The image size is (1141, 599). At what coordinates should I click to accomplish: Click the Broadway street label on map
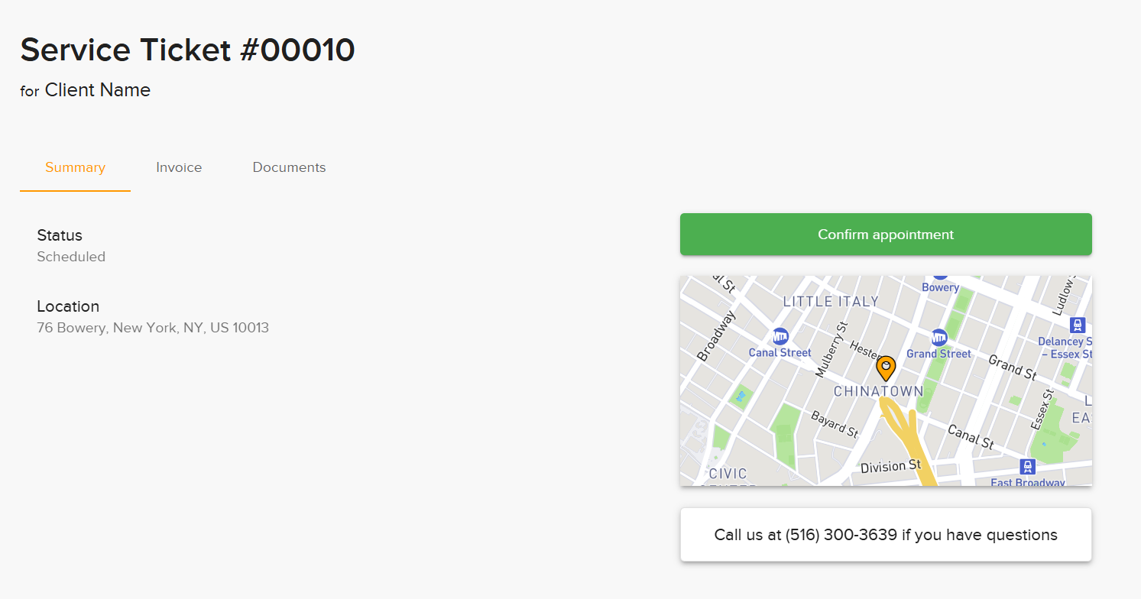click(x=716, y=335)
